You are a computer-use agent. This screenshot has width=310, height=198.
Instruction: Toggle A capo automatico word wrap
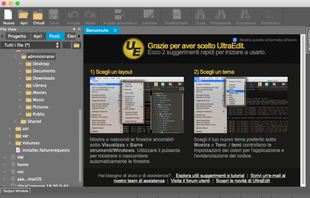tap(120, 17)
